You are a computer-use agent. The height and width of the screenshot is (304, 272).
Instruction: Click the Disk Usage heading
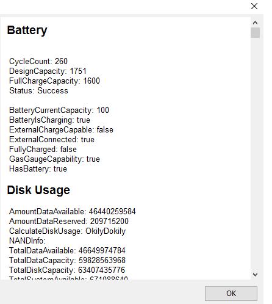point(38,190)
